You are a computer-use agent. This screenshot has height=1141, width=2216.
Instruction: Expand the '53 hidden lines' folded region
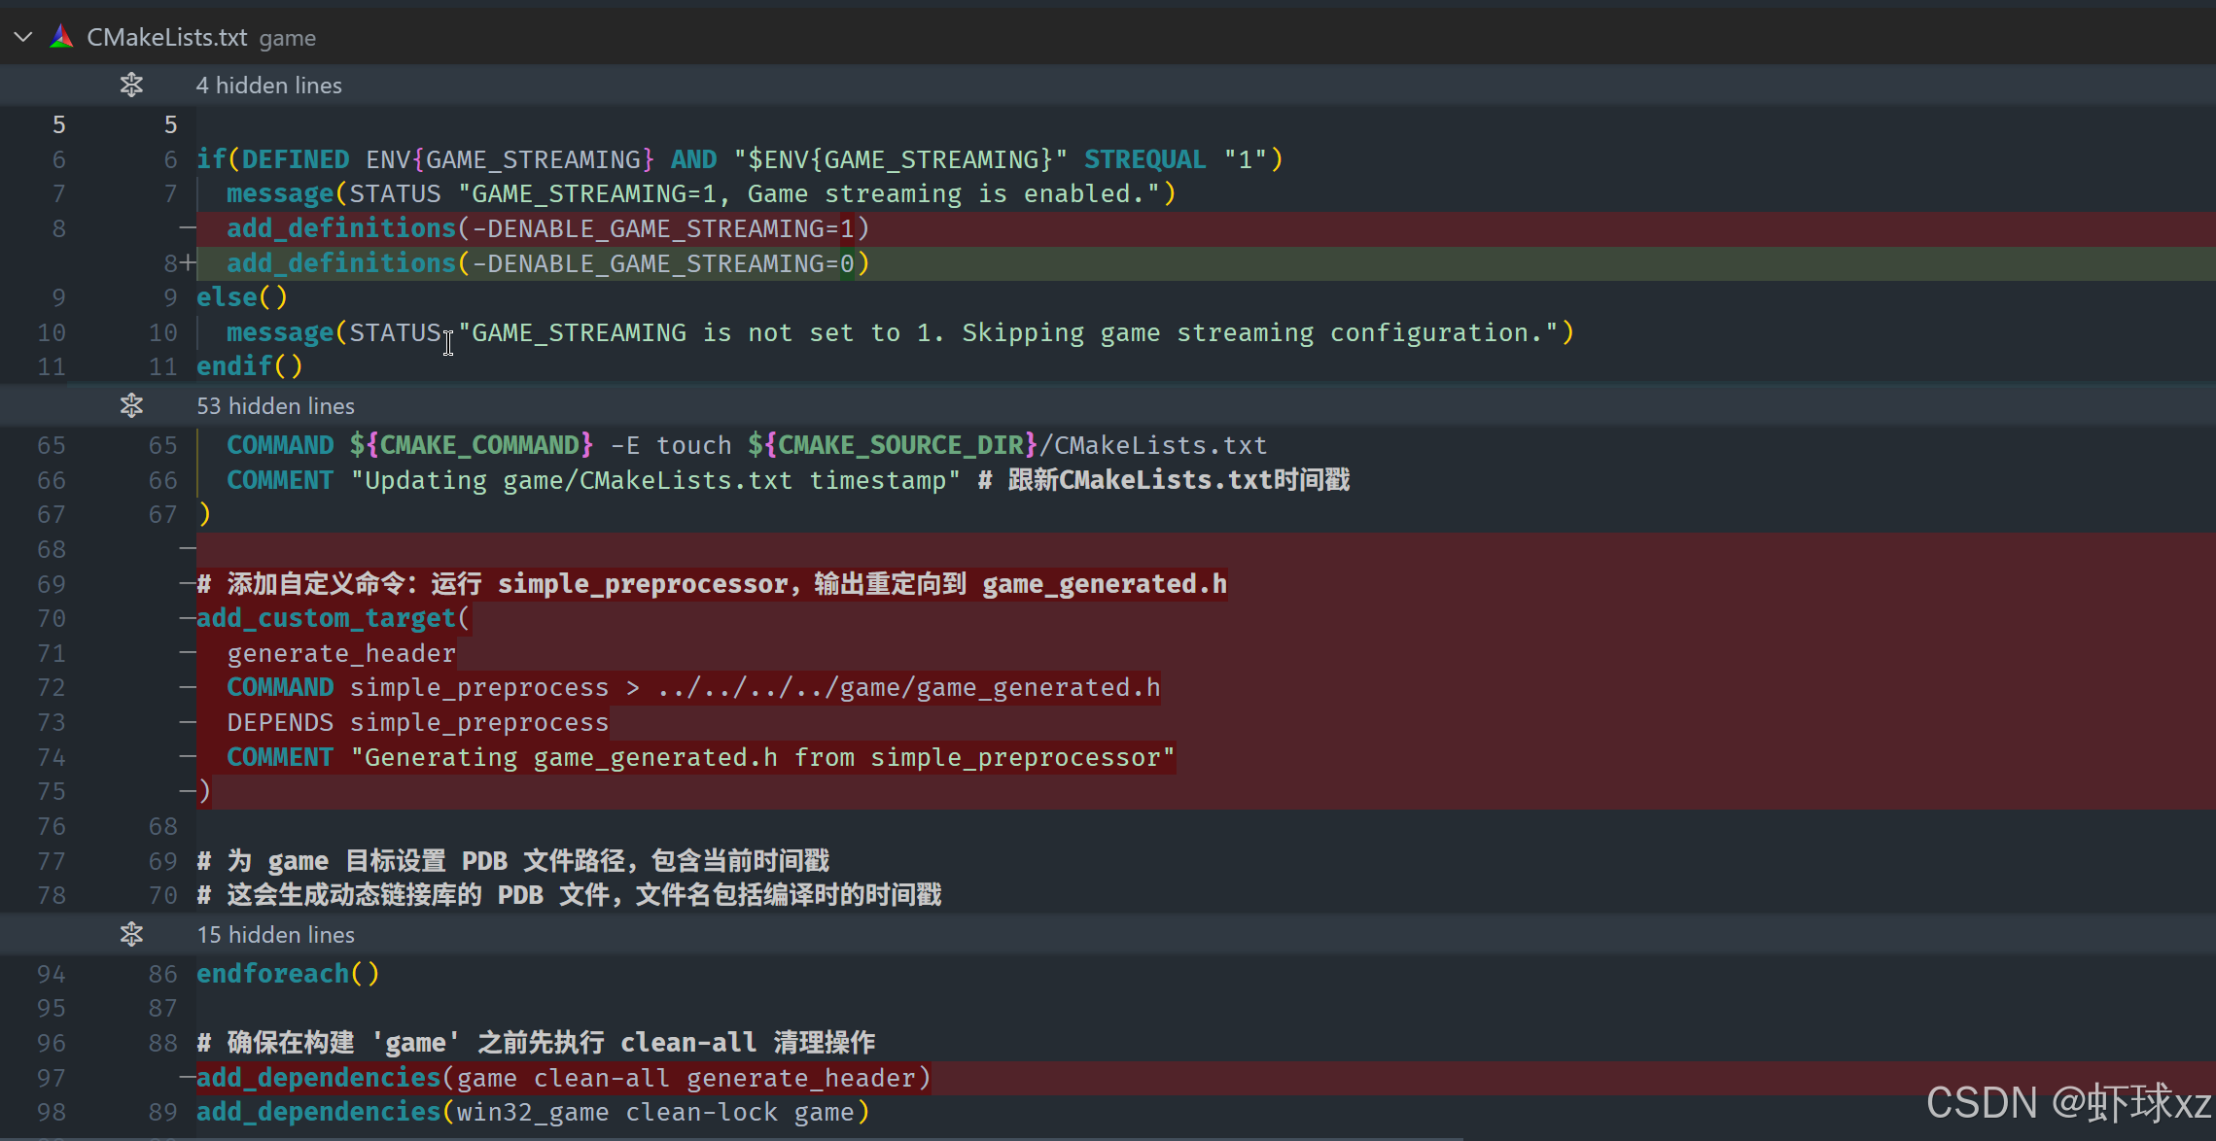click(x=275, y=405)
